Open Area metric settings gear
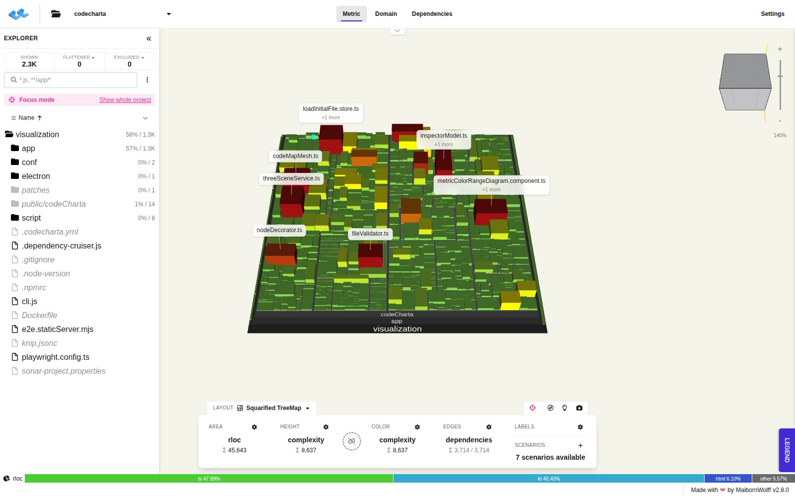795x497 pixels. pos(254,427)
